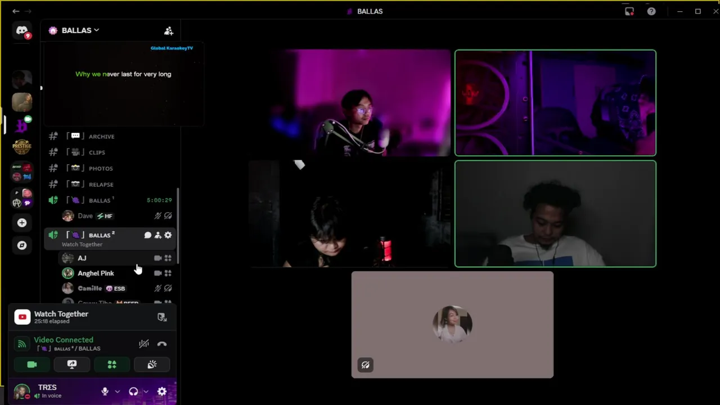Disconnect from voice with the hang-up icon
The height and width of the screenshot is (405, 720).
(x=162, y=344)
